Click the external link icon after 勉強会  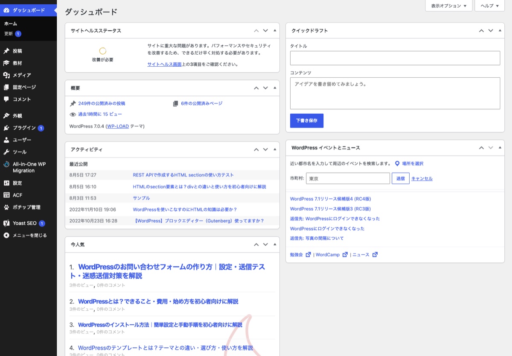coord(308,254)
